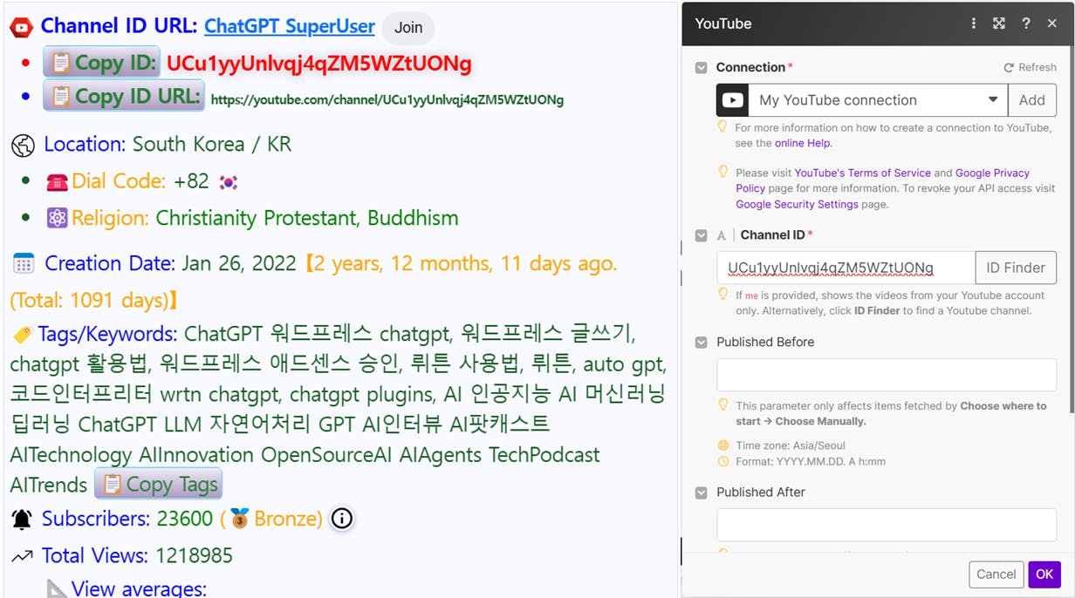The width and height of the screenshot is (1075, 598).
Task: Click the red telephone Dial Code icon
Action: (58, 182)
